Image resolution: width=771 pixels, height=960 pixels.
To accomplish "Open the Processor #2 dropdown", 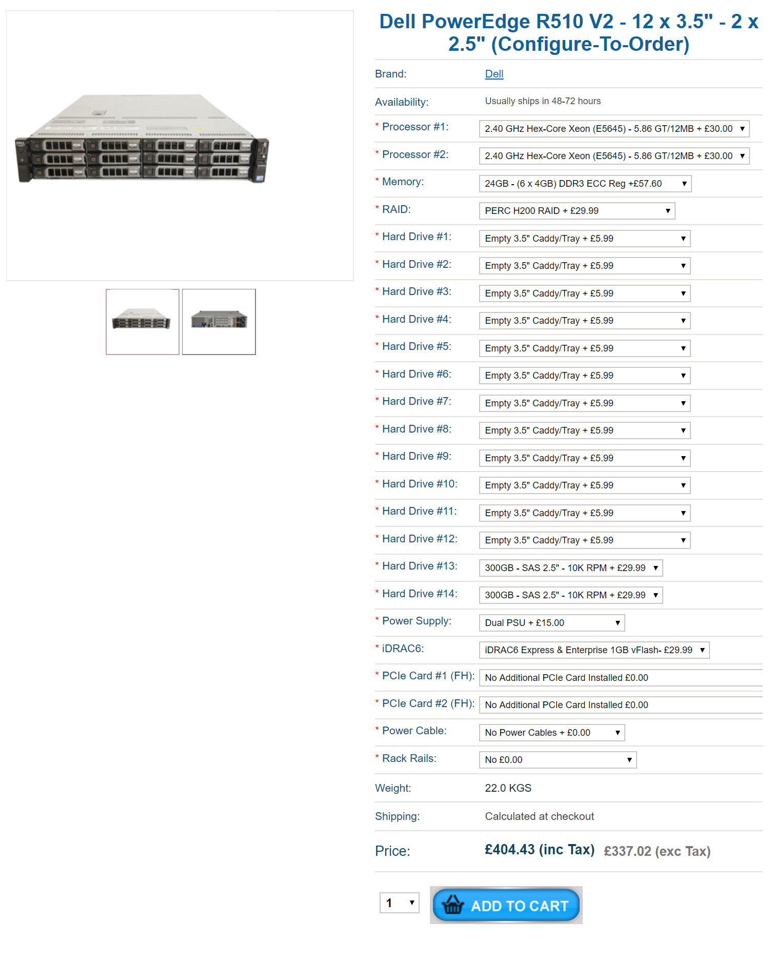I will pyautogui.click(x=614, y=156).
